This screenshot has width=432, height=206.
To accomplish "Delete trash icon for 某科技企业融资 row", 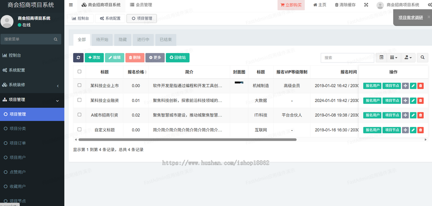I will click(x=420, y=100).
